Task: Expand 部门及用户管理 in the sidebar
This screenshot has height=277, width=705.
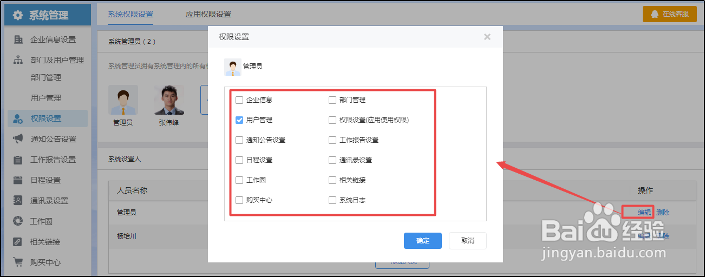Action: [57, 60]
